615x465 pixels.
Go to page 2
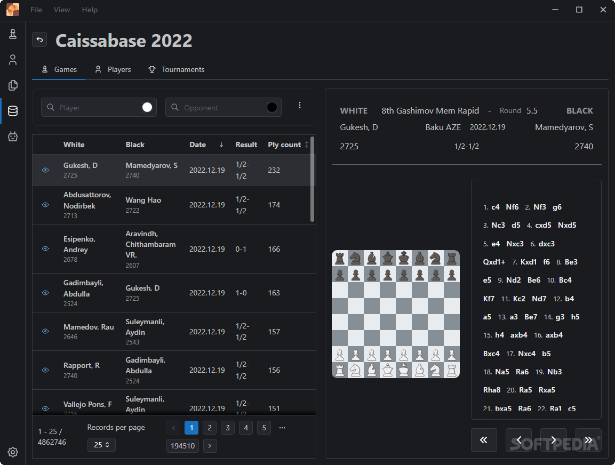click(x=210, y=428)
